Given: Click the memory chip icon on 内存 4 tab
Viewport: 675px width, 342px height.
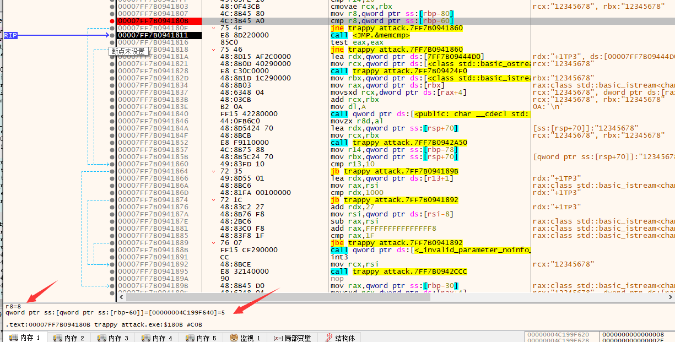Looking at the screenshot, I should click(x=147, y=337).
